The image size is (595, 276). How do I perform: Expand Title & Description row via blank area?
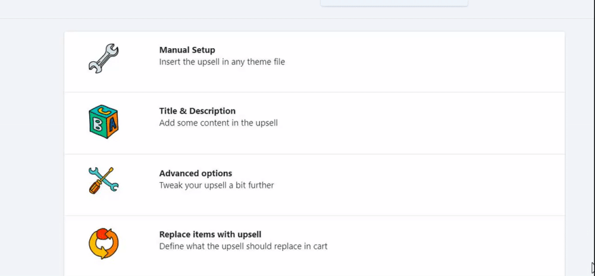tap(418, 123)
